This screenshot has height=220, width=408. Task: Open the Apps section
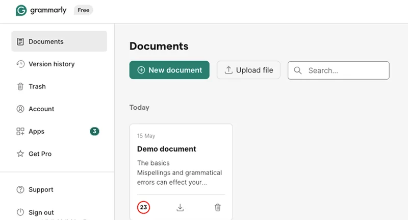pos(59,132)
